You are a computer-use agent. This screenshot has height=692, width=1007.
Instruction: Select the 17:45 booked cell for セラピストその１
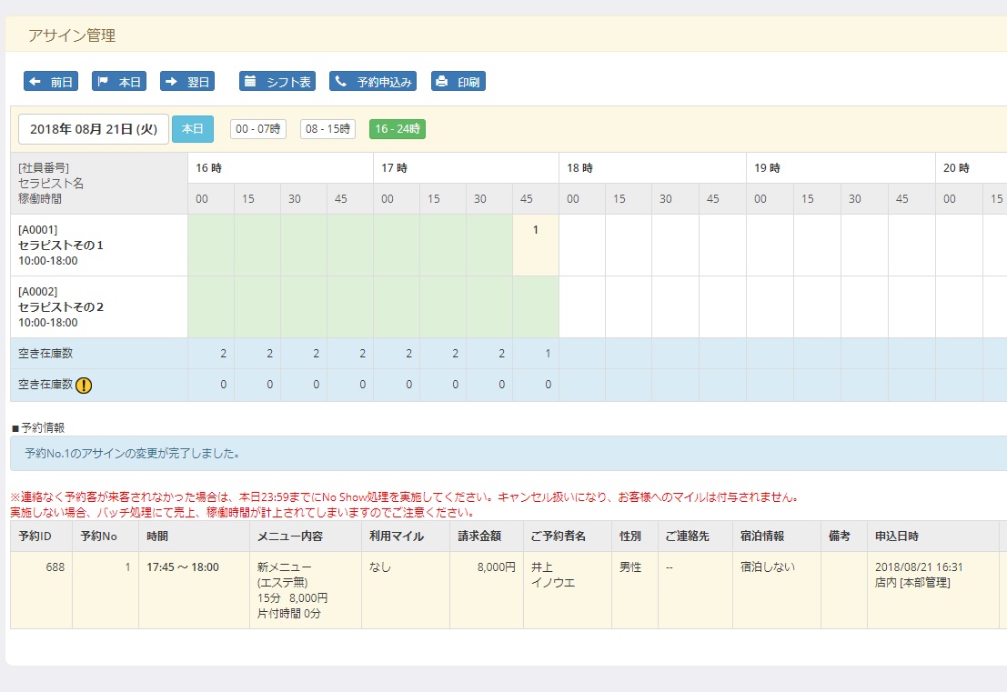click(x=535, y=244)
